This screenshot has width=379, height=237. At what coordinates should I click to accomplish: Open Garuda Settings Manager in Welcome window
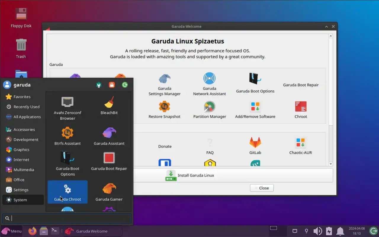pos(164,84)
